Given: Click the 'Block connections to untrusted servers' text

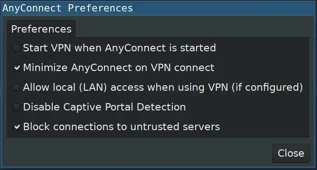Looking at the screenshot, I should (121, 127).
